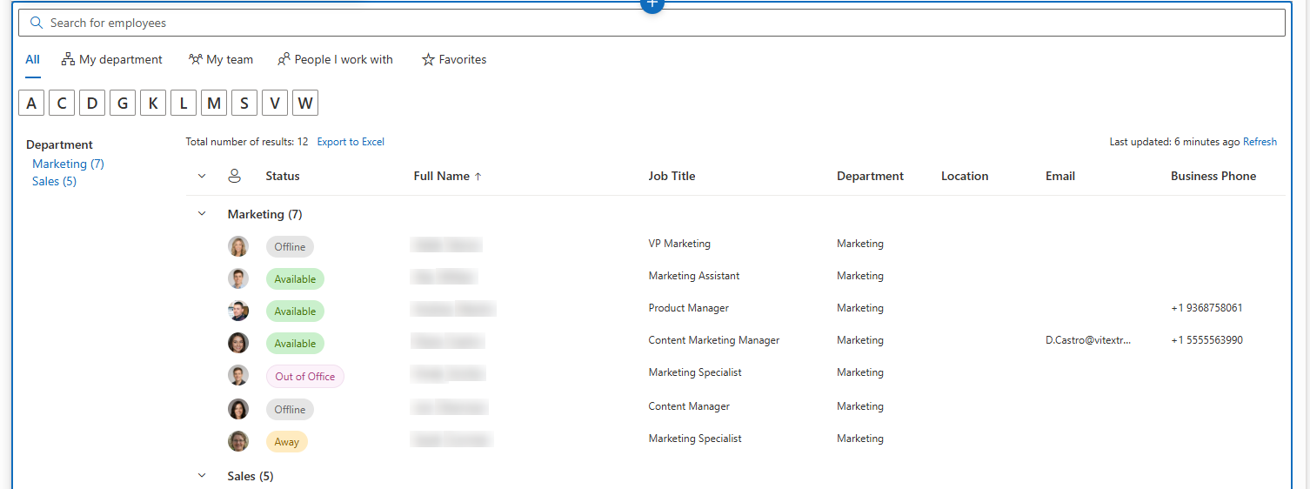Viewport: 1310px width, 489px height.
Task: Click the Full Name ascending sort arrow
Action: pos(478,176)
